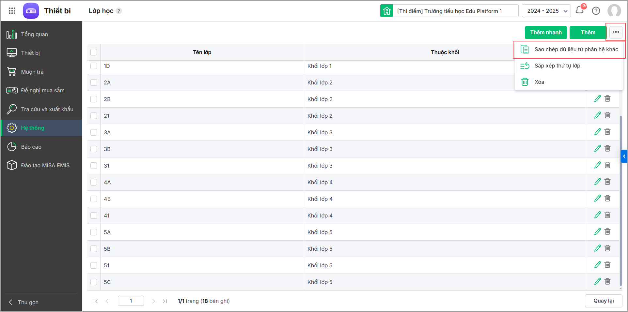The height and width of the screenshot is (312, 628).
Task: Tick the checkbox for class 3A
Action: click(94, 132)
